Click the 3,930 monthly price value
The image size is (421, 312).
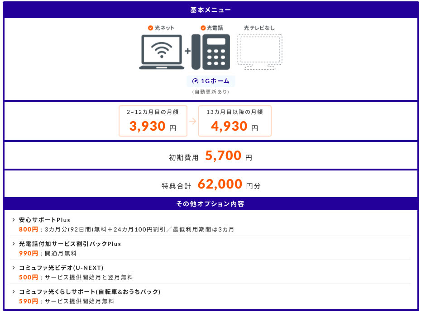pos(148,126)
